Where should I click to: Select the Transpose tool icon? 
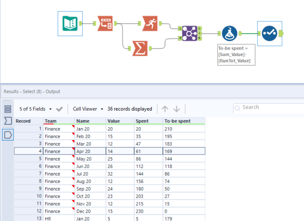pyautogui.click(x=105, y=24)
